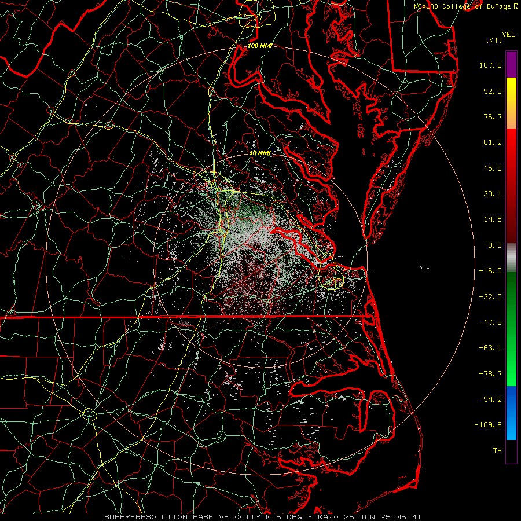Click the -63.1 velocity legend value
The image size is (521, 521).
490,348
